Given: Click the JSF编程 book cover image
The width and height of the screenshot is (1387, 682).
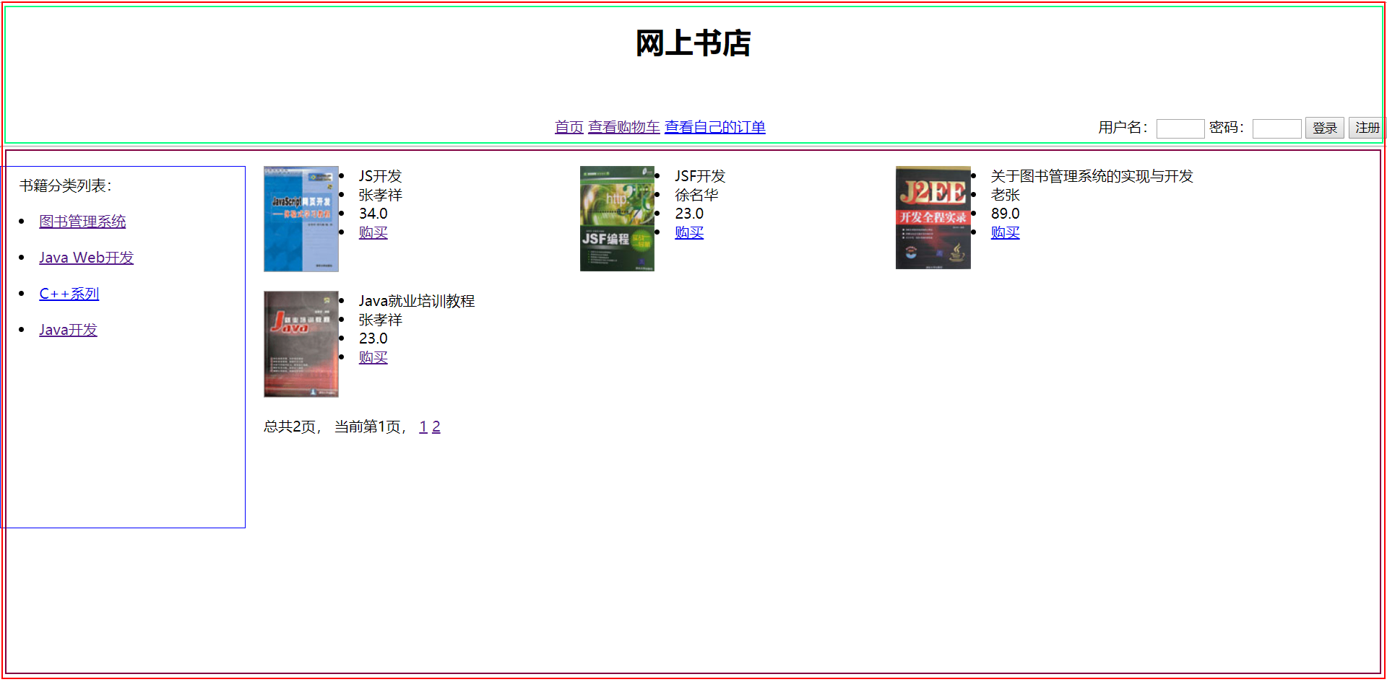Looking at the screenshot, I should [617, 218].
